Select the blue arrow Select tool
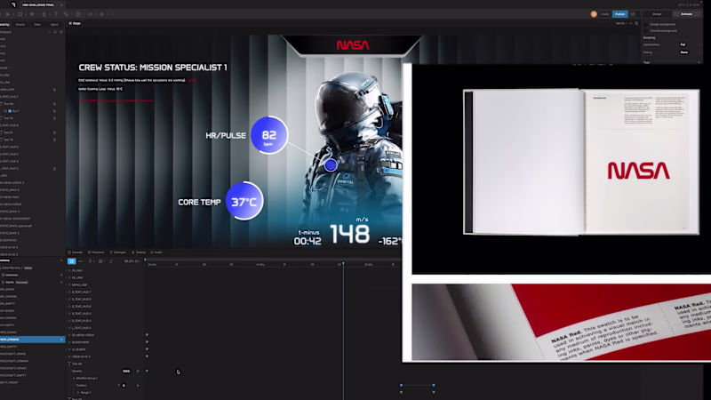Viewport: 711px width, 400px height. coord(8,14)
